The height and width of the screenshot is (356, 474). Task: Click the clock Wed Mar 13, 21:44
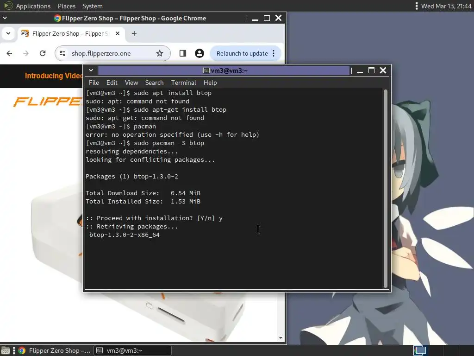pos(446,6)
